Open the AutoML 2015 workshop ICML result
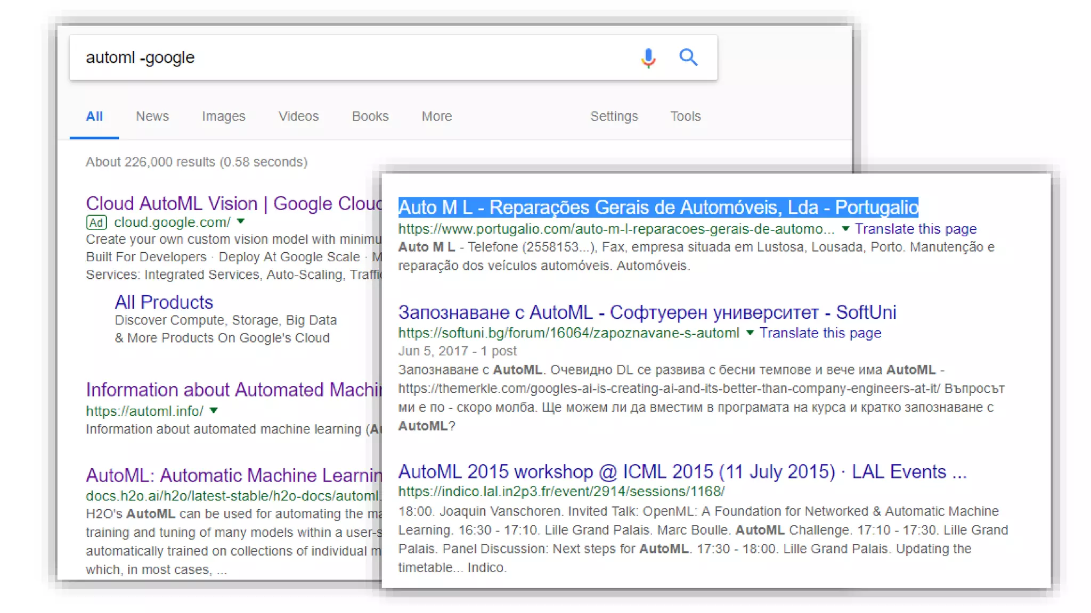The height and width of the screenshot is (613, 1091). tap(682, 472)
